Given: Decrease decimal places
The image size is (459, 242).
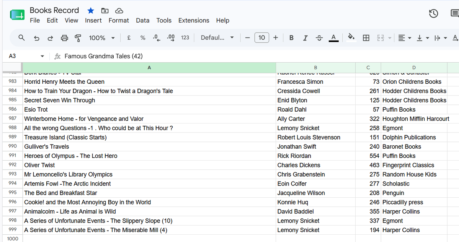Looking at the screenshot, I should click(157, 38).
